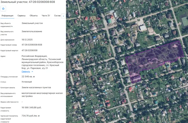Image resolution: width=188 pixels, height=123 pixels.
Task: Click the Площадь уточненная label
Action: (x=9, y=77)
